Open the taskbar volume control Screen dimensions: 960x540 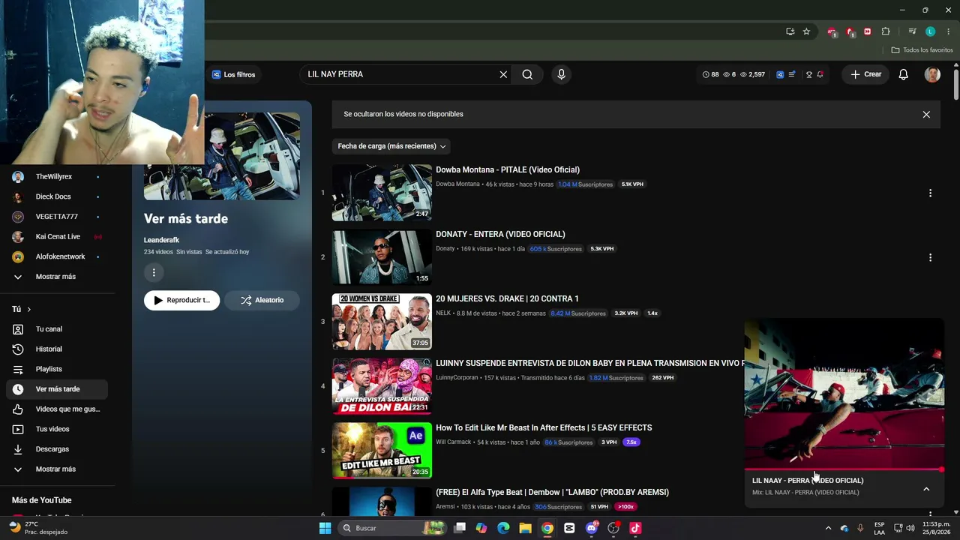tap(910, 528)
